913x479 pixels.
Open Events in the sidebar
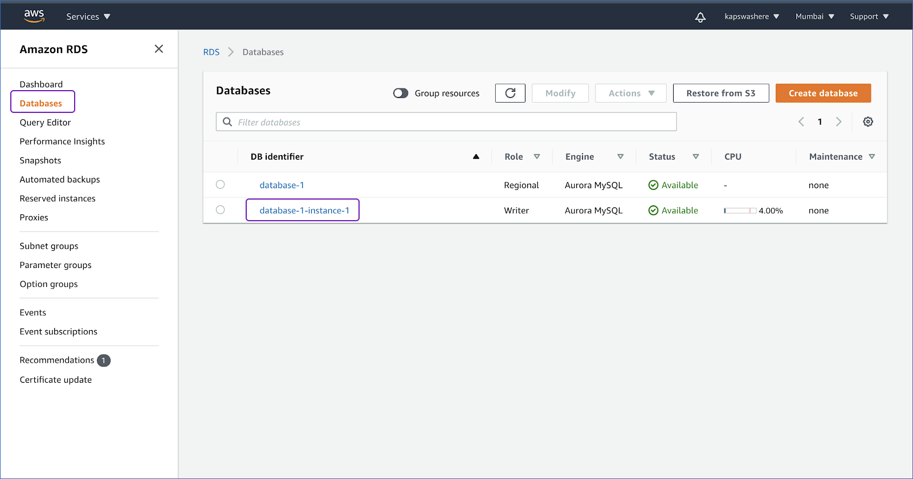click(33, 312)
